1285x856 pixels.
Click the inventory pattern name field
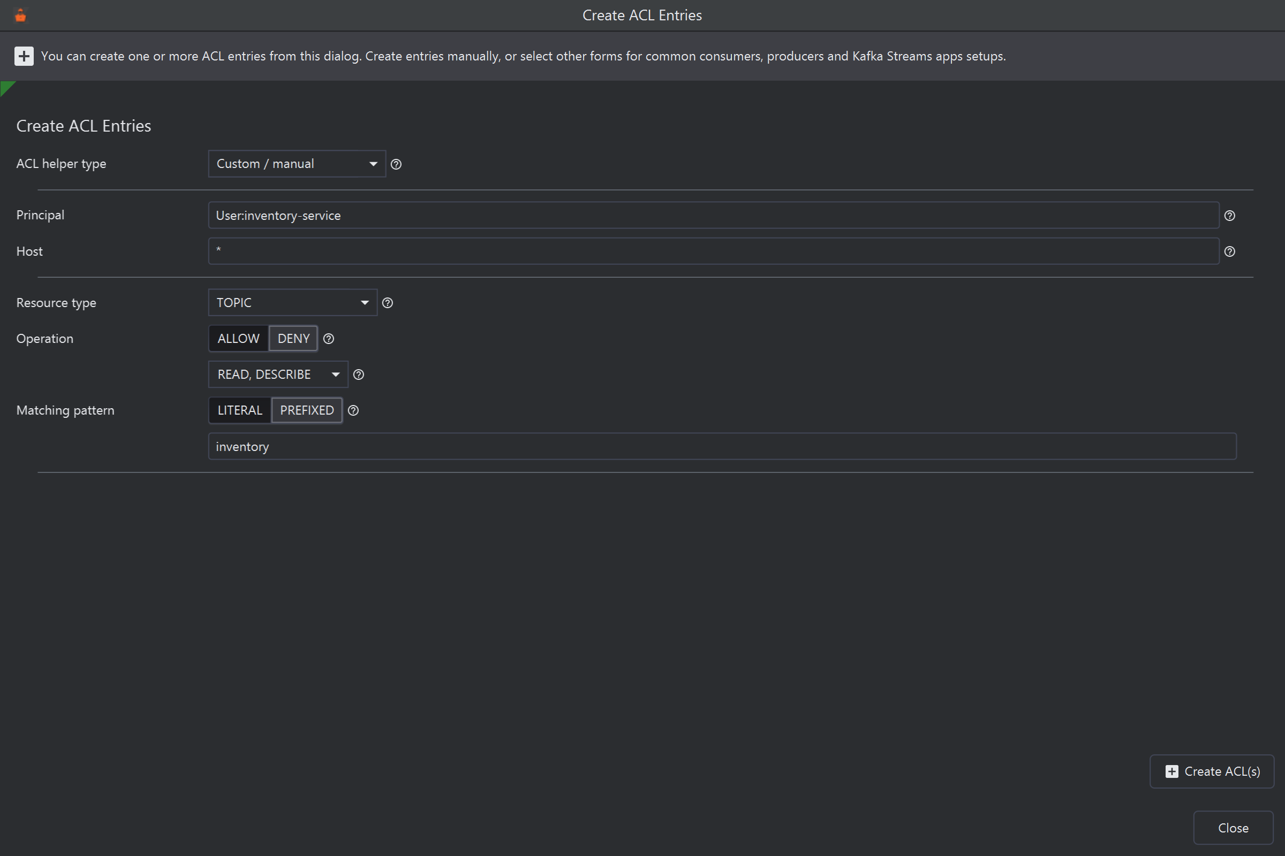tap(722, 447)
